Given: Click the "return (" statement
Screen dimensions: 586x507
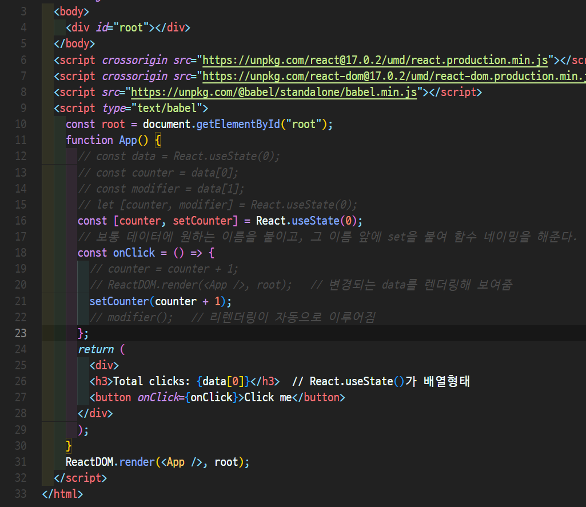Looking at the screenshot, I should [x=101, y=350].
